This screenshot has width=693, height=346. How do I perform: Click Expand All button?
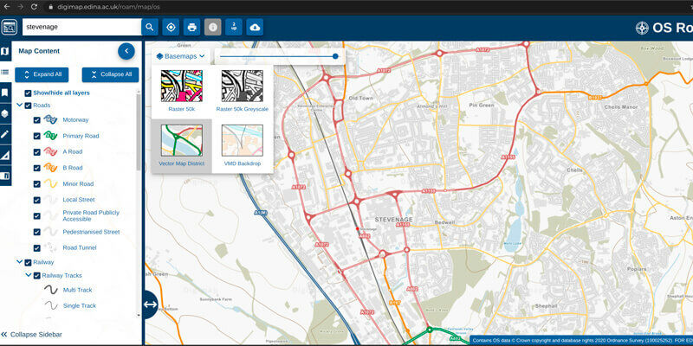[42, 74]
